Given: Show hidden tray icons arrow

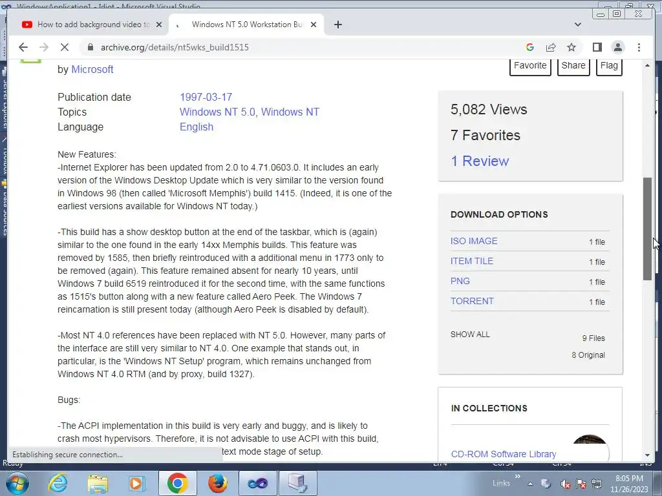Looking at the screenshot, I should (530, 484).
